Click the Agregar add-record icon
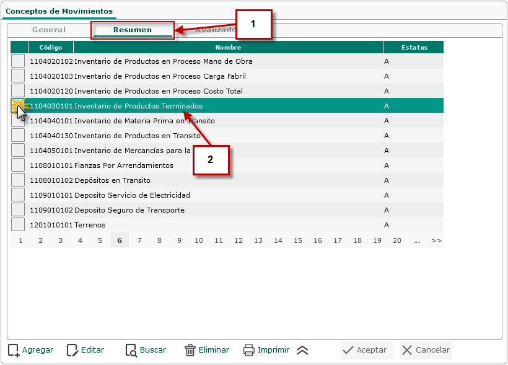 click(x=14, y=350)
